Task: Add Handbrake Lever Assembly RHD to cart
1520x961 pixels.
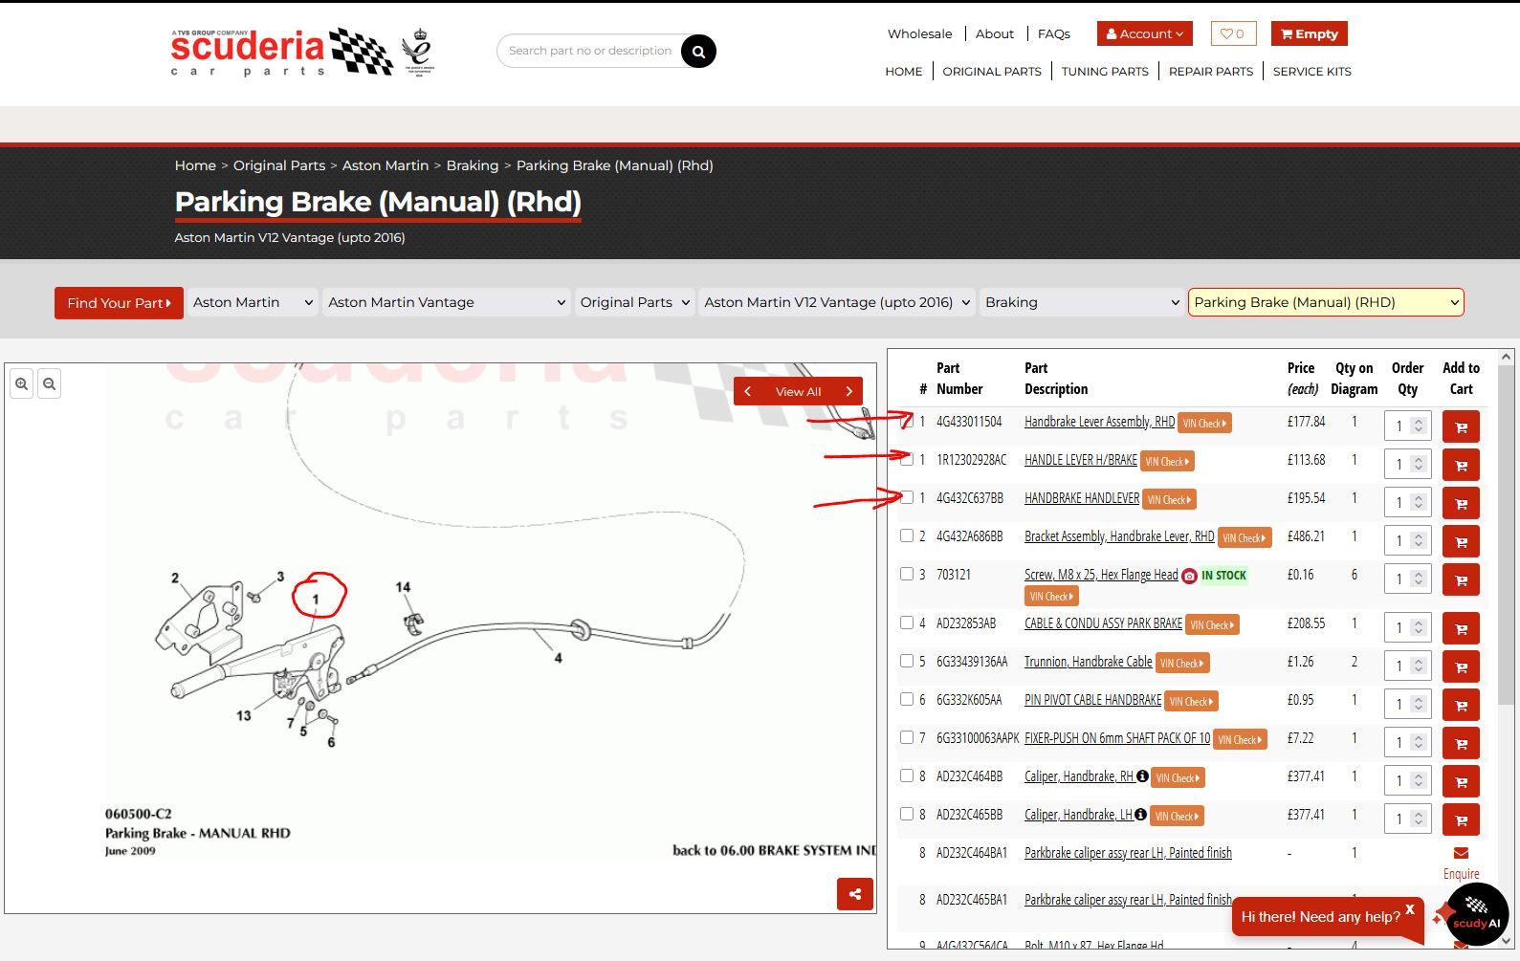Action: 1460,426
